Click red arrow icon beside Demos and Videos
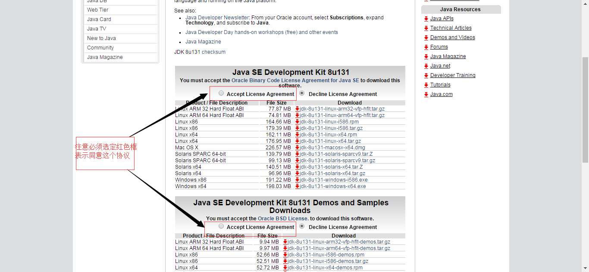The height and width of the screenshot is (272, 589). tap(426, 37)
